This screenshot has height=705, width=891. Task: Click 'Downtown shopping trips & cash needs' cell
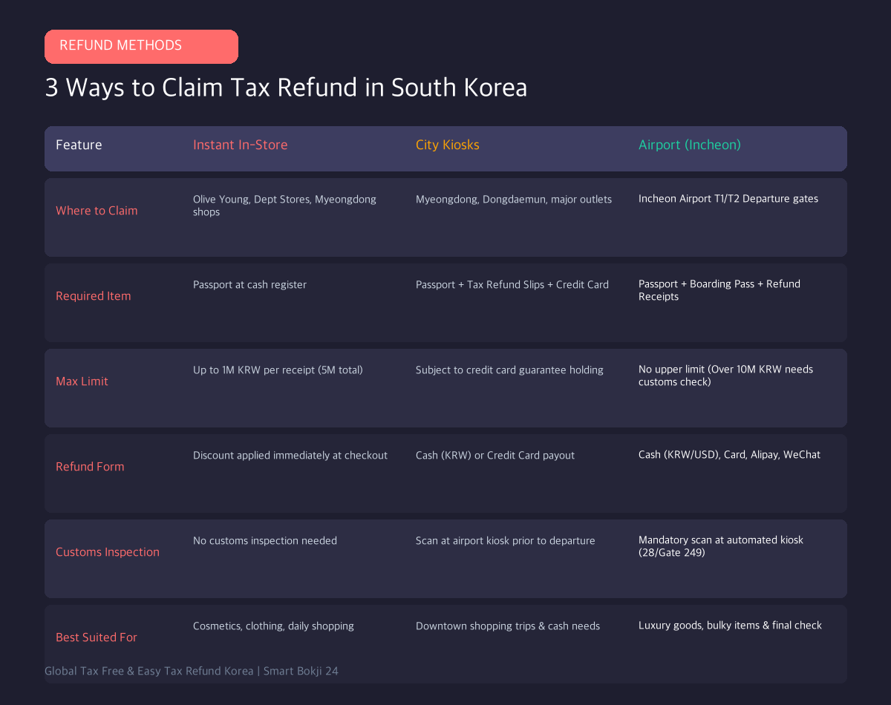tap(508, 626)
